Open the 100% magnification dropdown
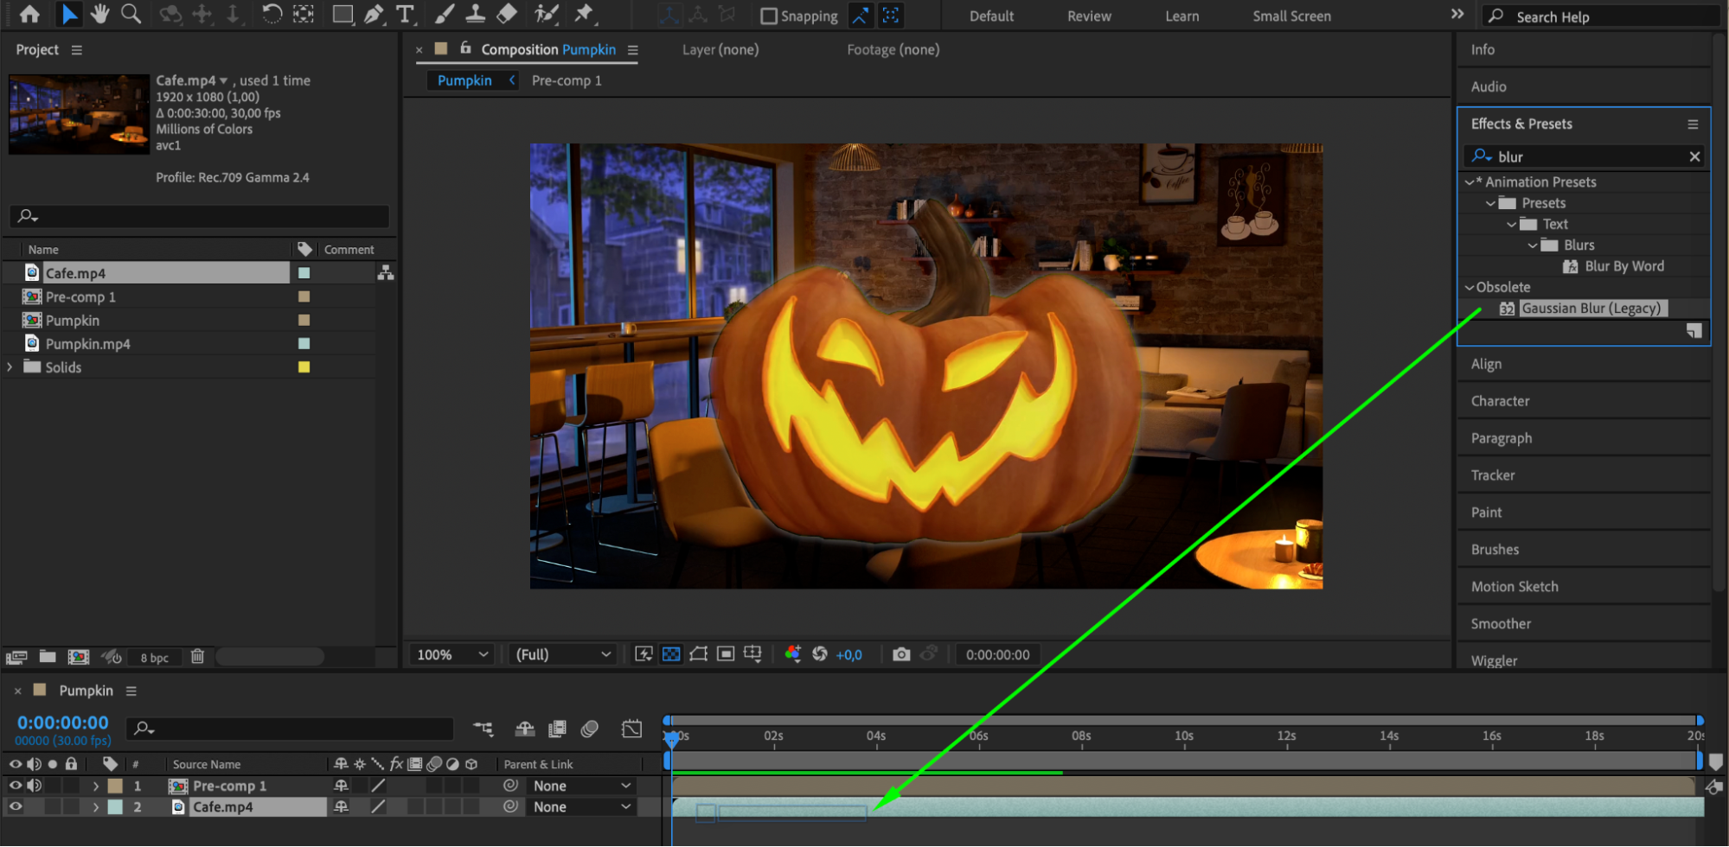The height and width of the screenshot is (847, 1729). (x=452, y=654)
